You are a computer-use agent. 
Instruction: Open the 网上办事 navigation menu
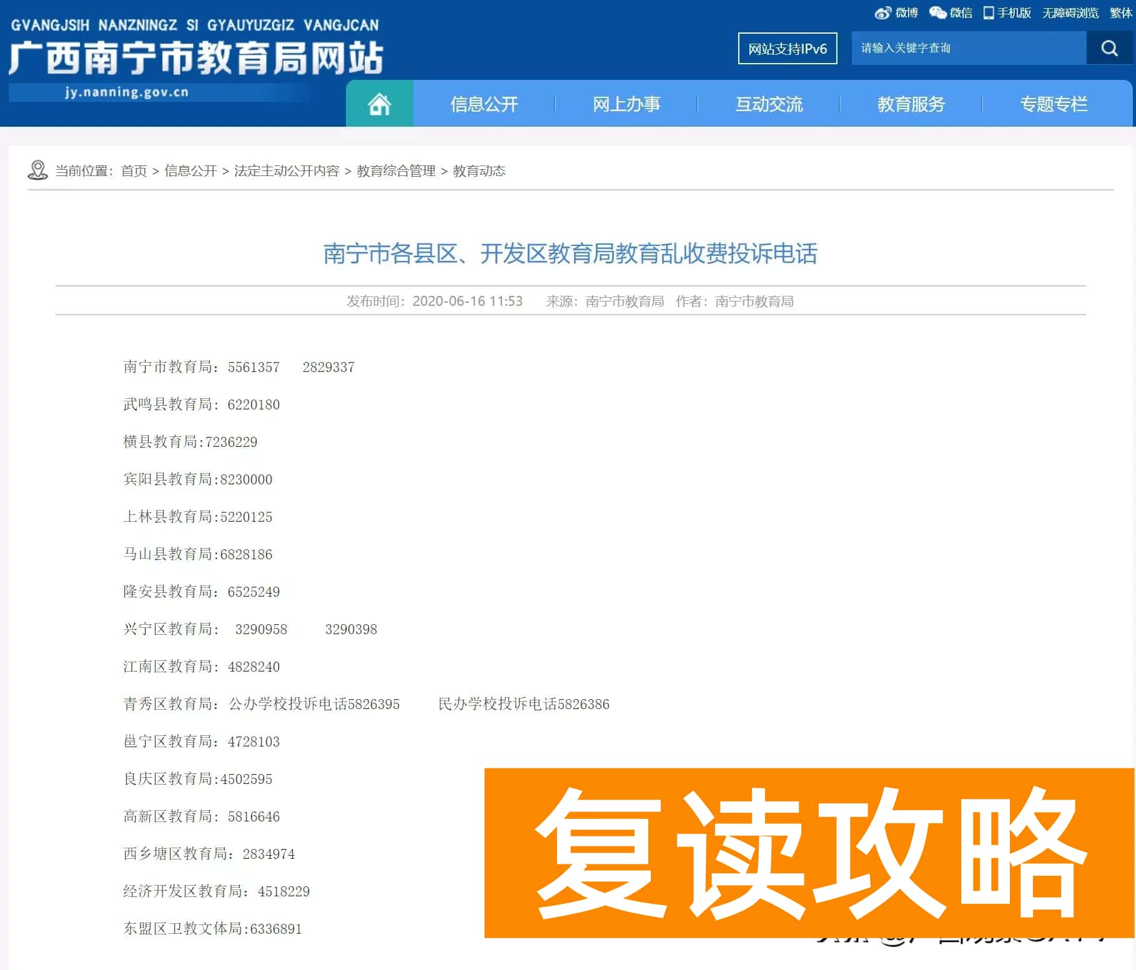[x=626, y=104]
